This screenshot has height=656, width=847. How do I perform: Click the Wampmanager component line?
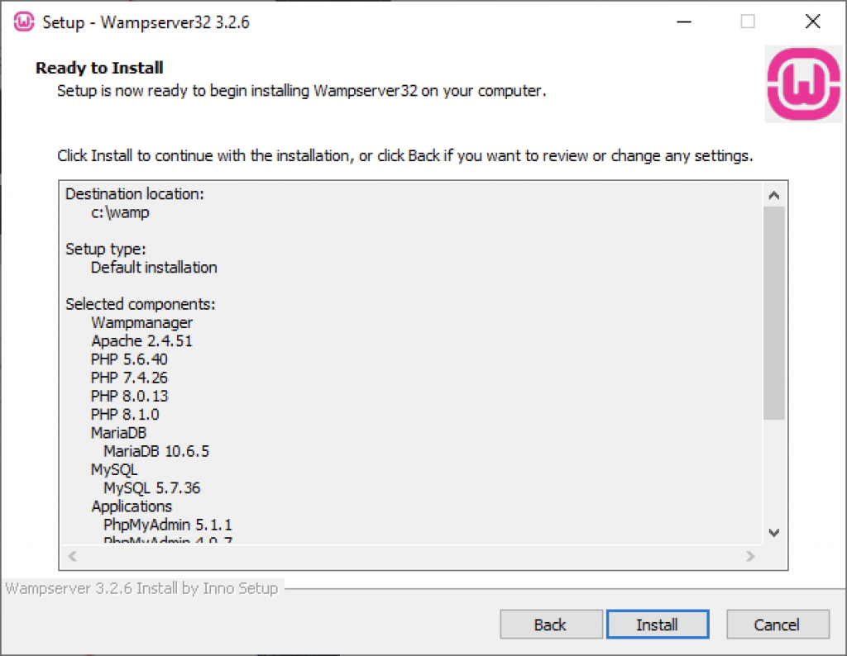(x=141, y=322)
